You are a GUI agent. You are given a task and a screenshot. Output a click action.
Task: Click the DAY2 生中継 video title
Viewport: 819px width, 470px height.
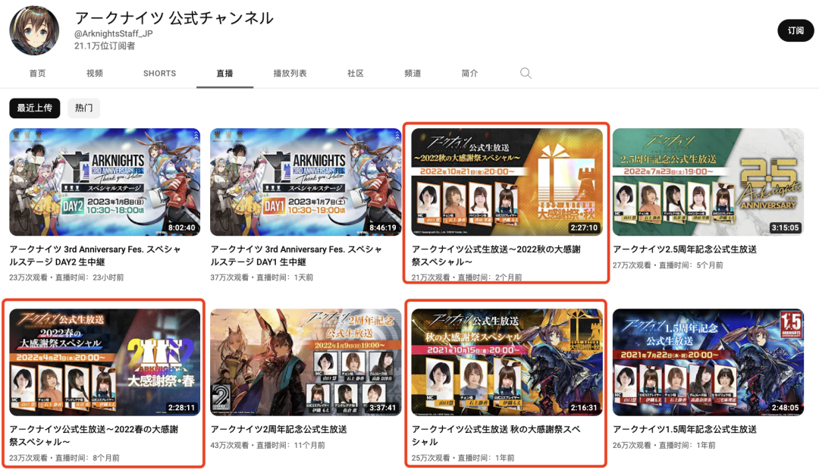tap(95, 255)
